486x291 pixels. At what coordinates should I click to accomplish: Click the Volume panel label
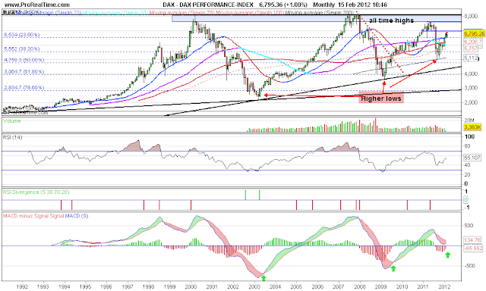tap(12, 121)
